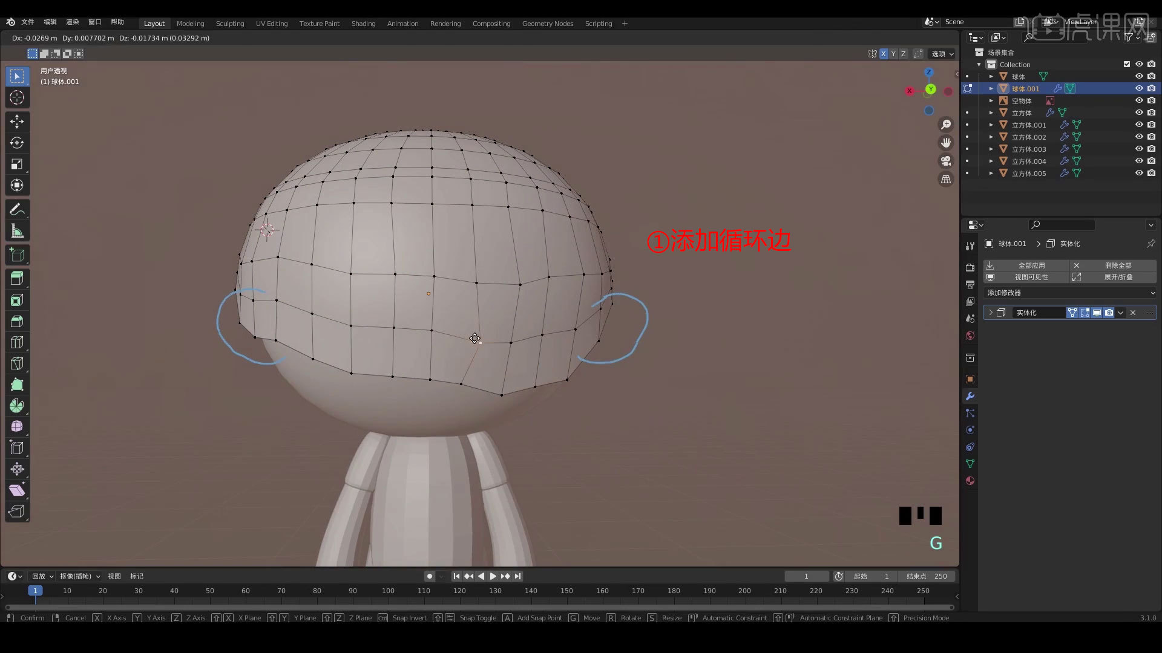Image resolution: width=1162 pixels, height=653 pixels.
Task: Open the Modifier Properties wrench tab
Action: click(x=970, y=396)
